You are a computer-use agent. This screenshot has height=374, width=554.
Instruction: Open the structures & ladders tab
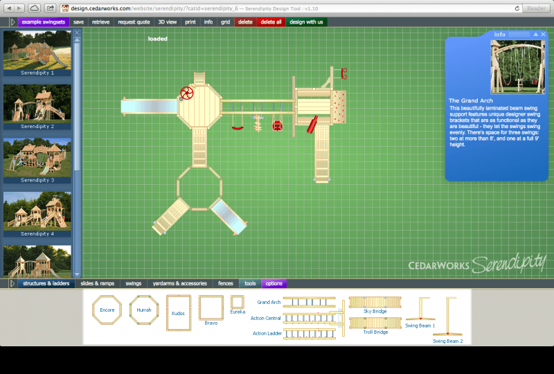tap(46, 283)
